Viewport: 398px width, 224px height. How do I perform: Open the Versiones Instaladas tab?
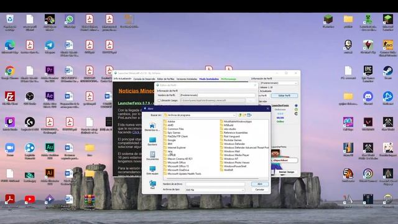click(x=187, y=79)
